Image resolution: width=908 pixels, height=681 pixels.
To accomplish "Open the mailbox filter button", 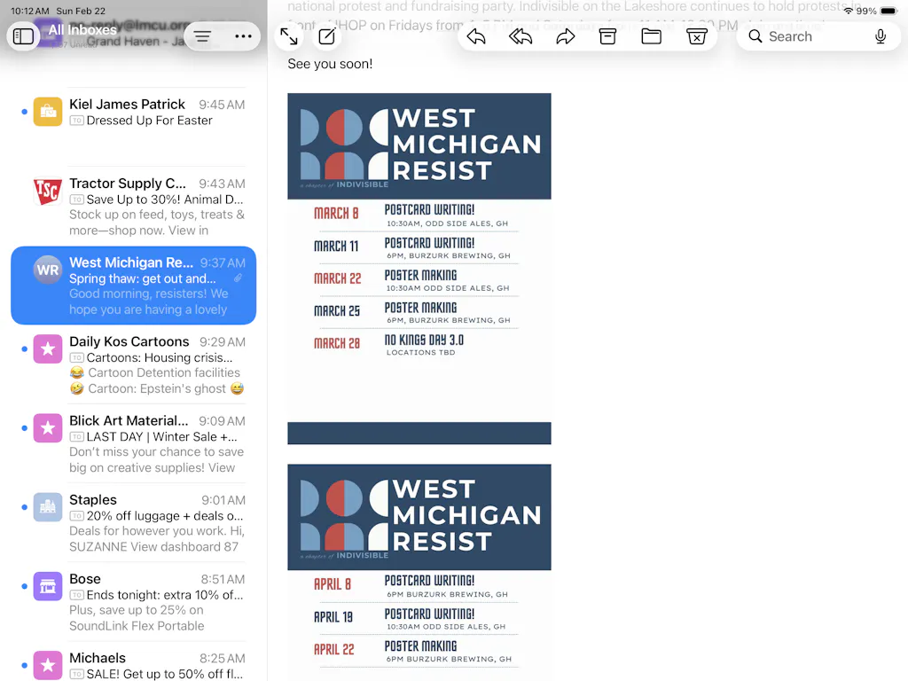I will (203, 36).
